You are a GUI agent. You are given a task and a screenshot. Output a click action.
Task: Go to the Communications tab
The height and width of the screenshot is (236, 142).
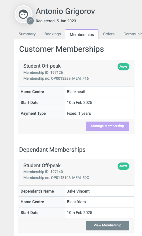[133, 34]
